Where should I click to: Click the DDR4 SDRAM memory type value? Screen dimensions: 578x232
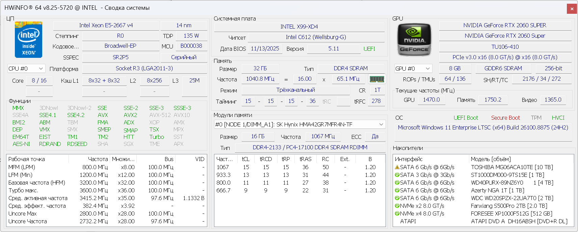click(x=351, y=68)
